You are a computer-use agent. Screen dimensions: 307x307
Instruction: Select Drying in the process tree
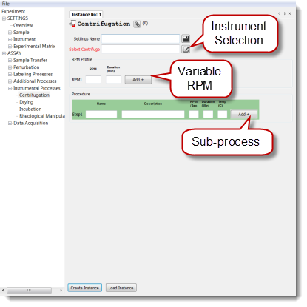[x=27, y=102]
